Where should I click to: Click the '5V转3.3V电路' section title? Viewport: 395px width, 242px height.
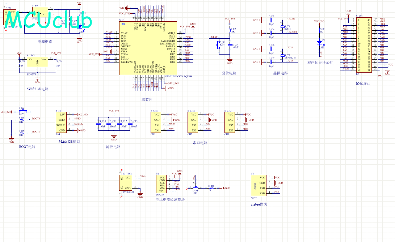[x=38, y=89]
